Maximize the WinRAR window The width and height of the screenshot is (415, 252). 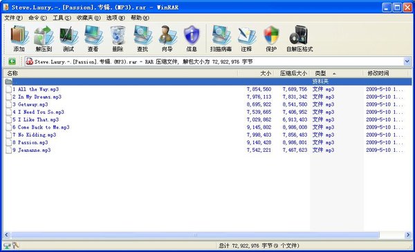(397, 8)
